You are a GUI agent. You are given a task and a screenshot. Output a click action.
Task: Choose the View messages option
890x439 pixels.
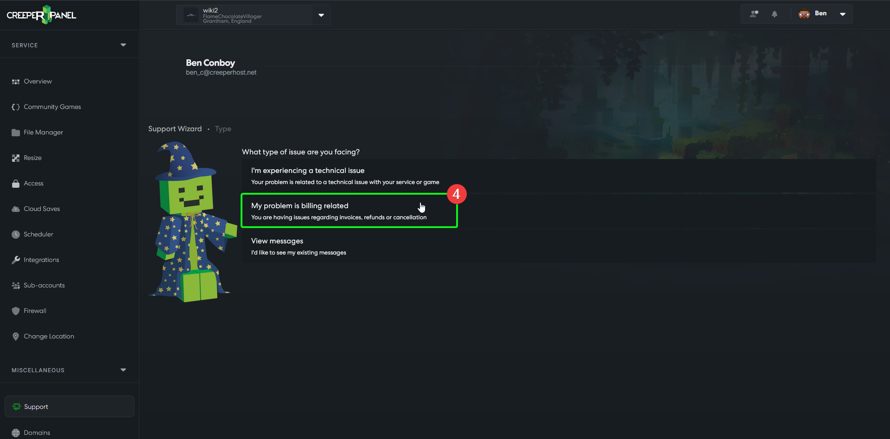click(x=559, y=246)
